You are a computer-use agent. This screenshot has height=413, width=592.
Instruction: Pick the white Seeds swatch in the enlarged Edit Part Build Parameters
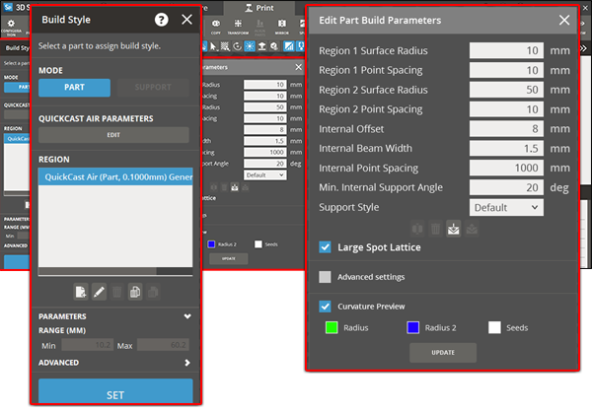[494, 328]
